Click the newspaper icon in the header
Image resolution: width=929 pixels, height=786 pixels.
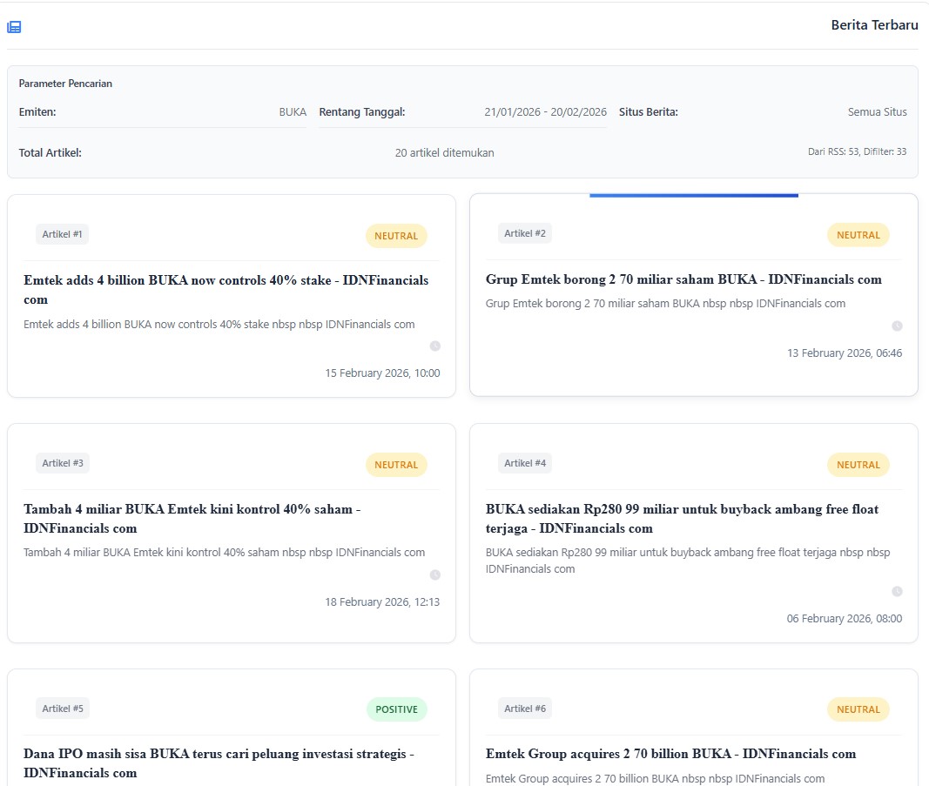pyautogui.click(x=14, y=27)
